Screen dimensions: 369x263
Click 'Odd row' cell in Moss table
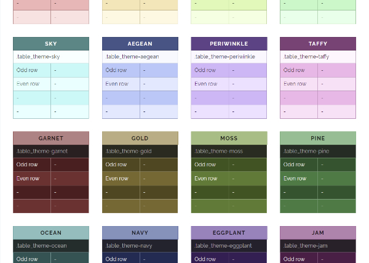coord(210,164)
